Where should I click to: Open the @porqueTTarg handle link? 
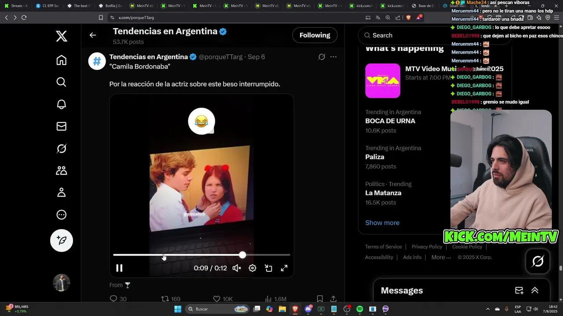click(x=220, y=57)
